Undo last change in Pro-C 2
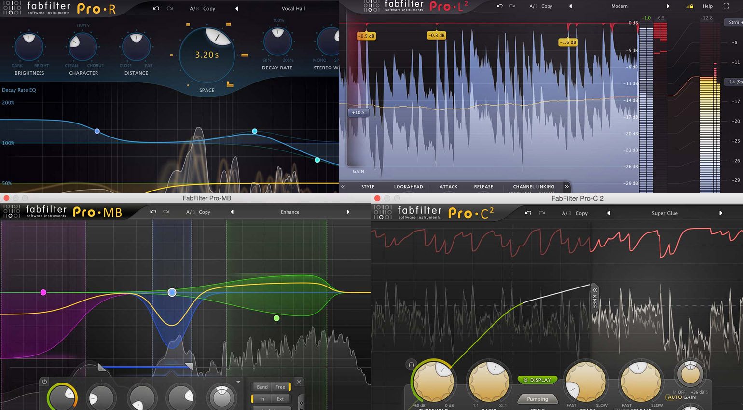The height and width of the screenshot is (410, 743). [528, 213]
